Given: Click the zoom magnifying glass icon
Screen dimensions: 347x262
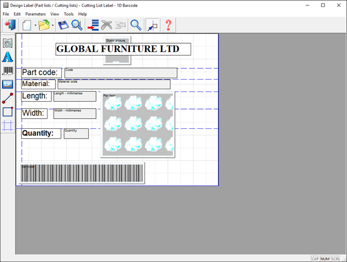Looking at the screenshot, I should [136, 25].
